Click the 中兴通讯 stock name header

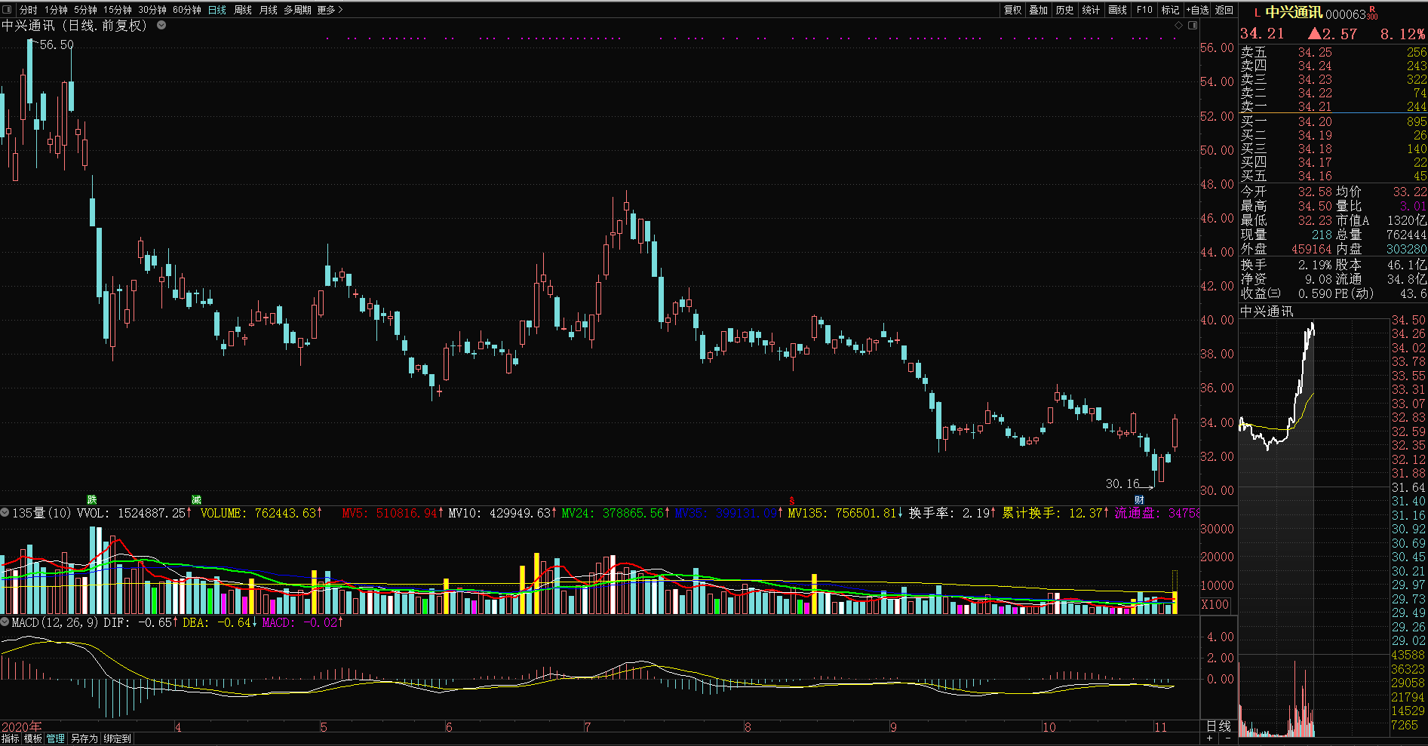point(1294,12)
